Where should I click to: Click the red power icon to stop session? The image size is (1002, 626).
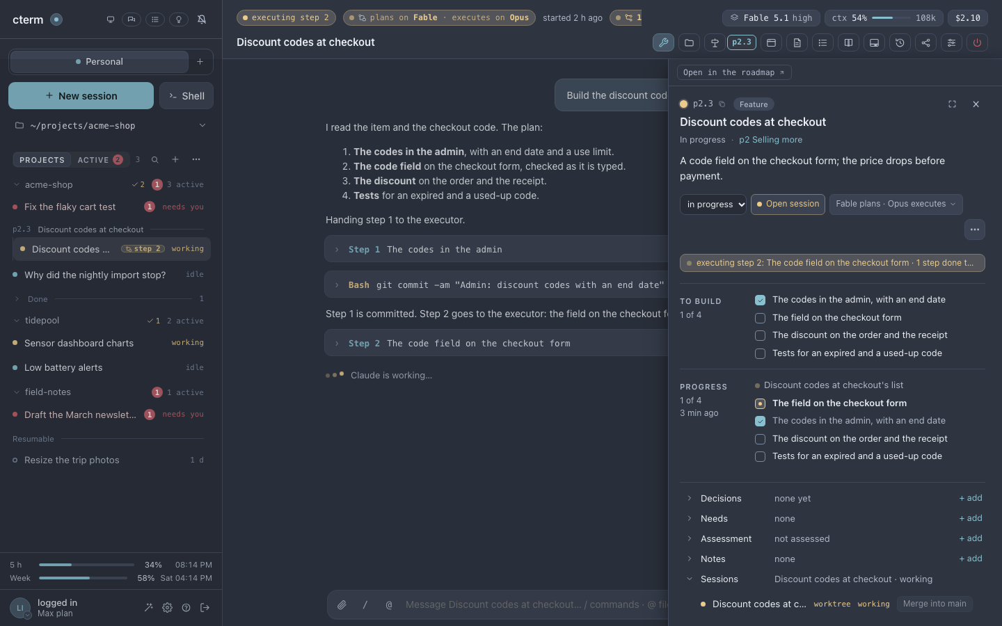(977, 42)
